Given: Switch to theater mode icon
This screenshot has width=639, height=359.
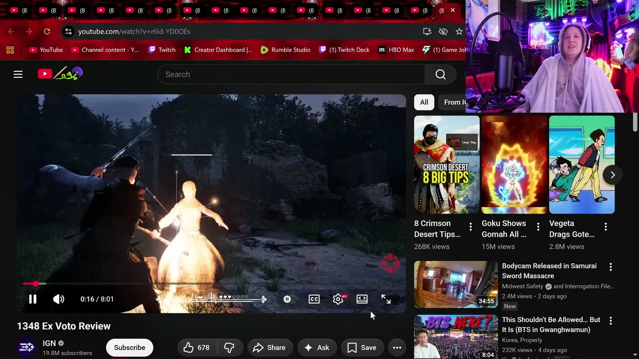Looking at the screenshot, I should pyautogui.click(x=362, y=299).
